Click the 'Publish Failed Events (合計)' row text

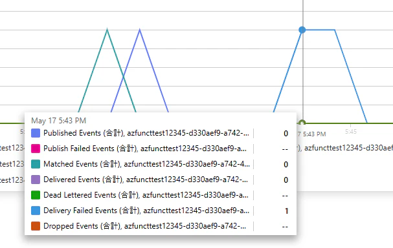pyautogui.click(x=145, y=149)
